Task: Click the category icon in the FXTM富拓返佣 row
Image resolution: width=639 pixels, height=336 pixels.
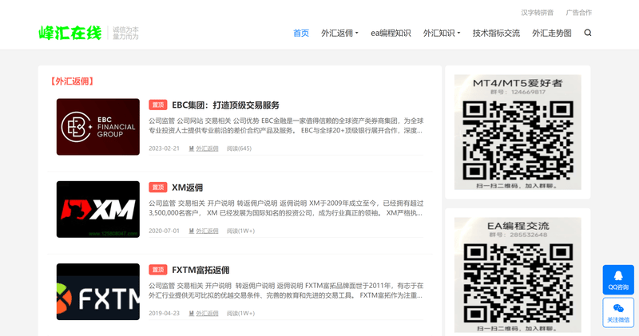Action: pyautogui.click(x=191, y=313)
